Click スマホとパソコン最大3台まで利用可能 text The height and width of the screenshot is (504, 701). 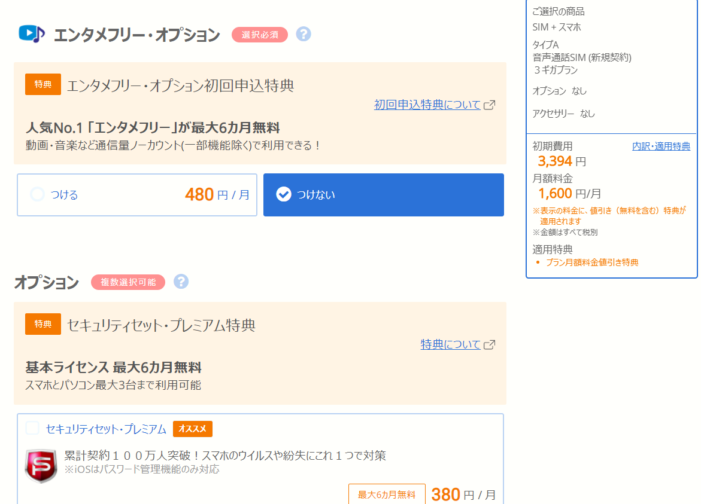[113, 385]
